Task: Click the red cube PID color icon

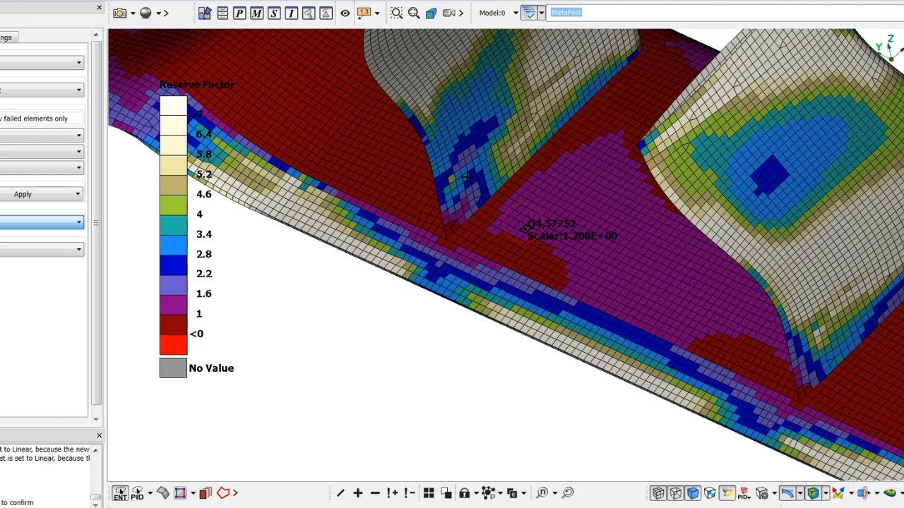Action: pos(743,493)
